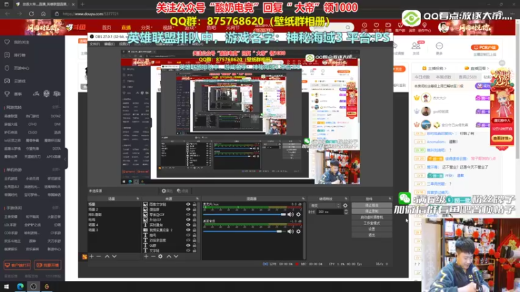
Task: Adjust the desktop audio volume slider
Action: [x=244, y=232]
